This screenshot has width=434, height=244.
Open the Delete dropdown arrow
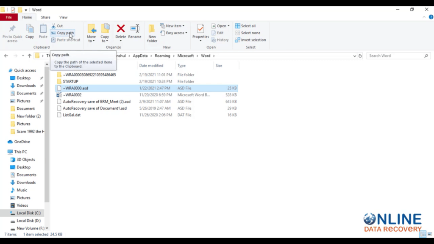(x=121, y=41)
